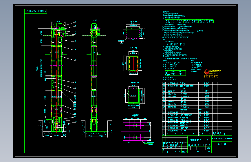Click the 640 dimension above the middle section view
Screen dimensions: 251x162
point(133,50)
